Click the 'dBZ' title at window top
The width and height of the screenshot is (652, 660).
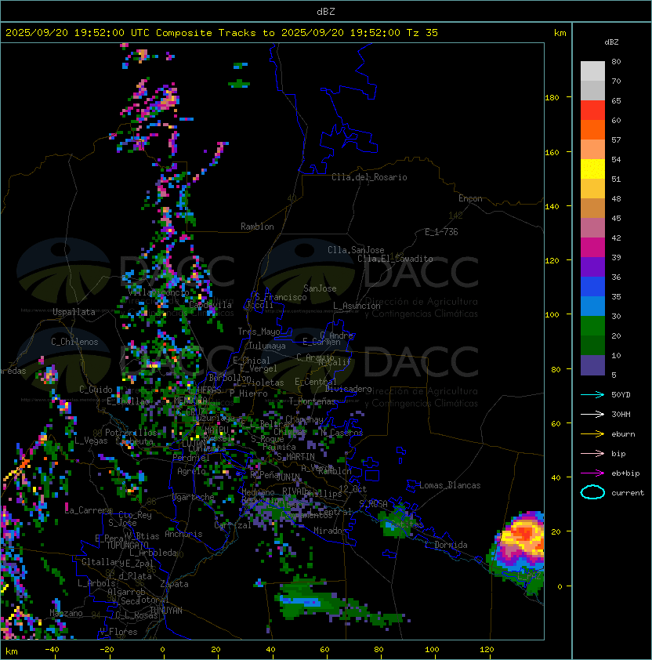pos(326,11)
